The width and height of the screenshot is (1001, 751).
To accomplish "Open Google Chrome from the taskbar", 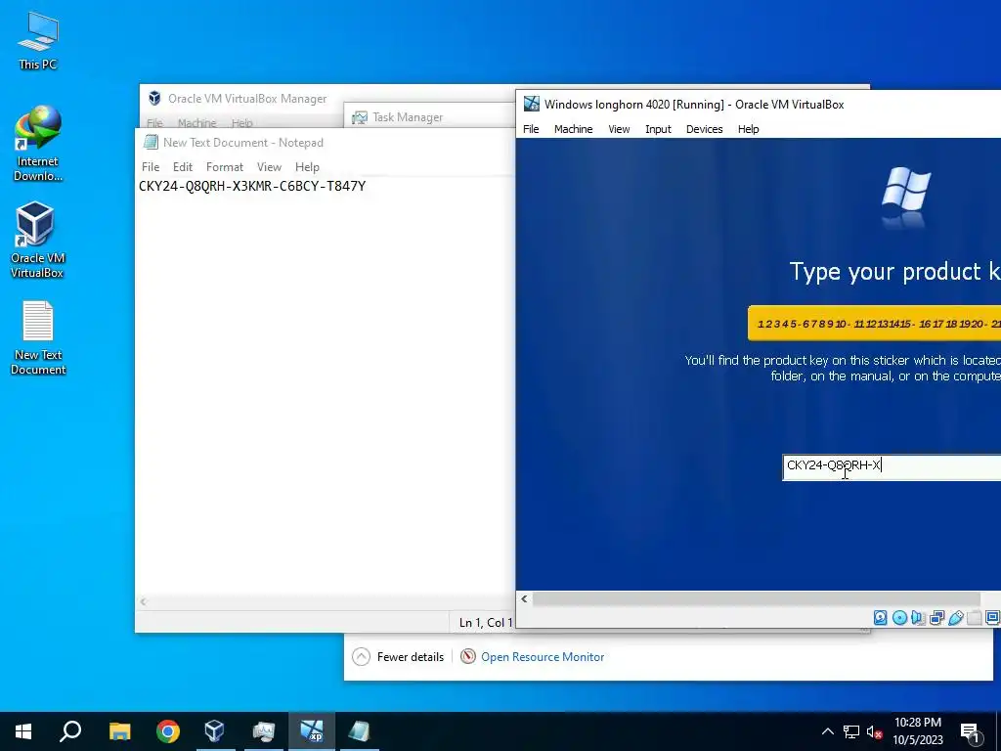I will (x=168, y=731).
